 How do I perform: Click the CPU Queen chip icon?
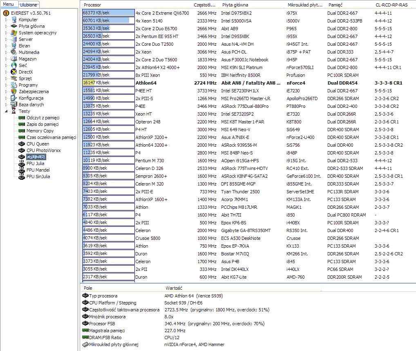point(22,144)
